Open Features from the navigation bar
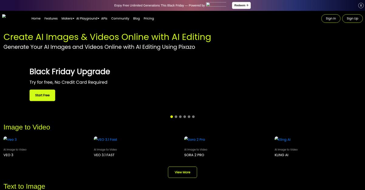Viewport: 365px width, 190px height. tap(51, 18)
